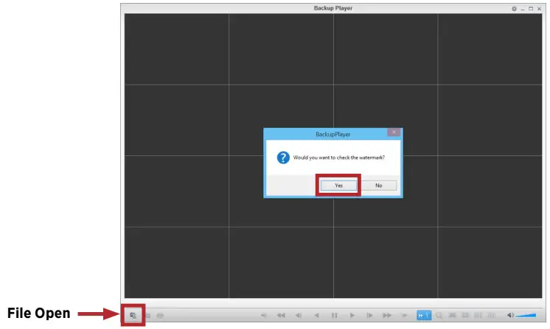This screenshot has height=329, width=550.
Task: Pause the playback
Action: tap(334, 315)
